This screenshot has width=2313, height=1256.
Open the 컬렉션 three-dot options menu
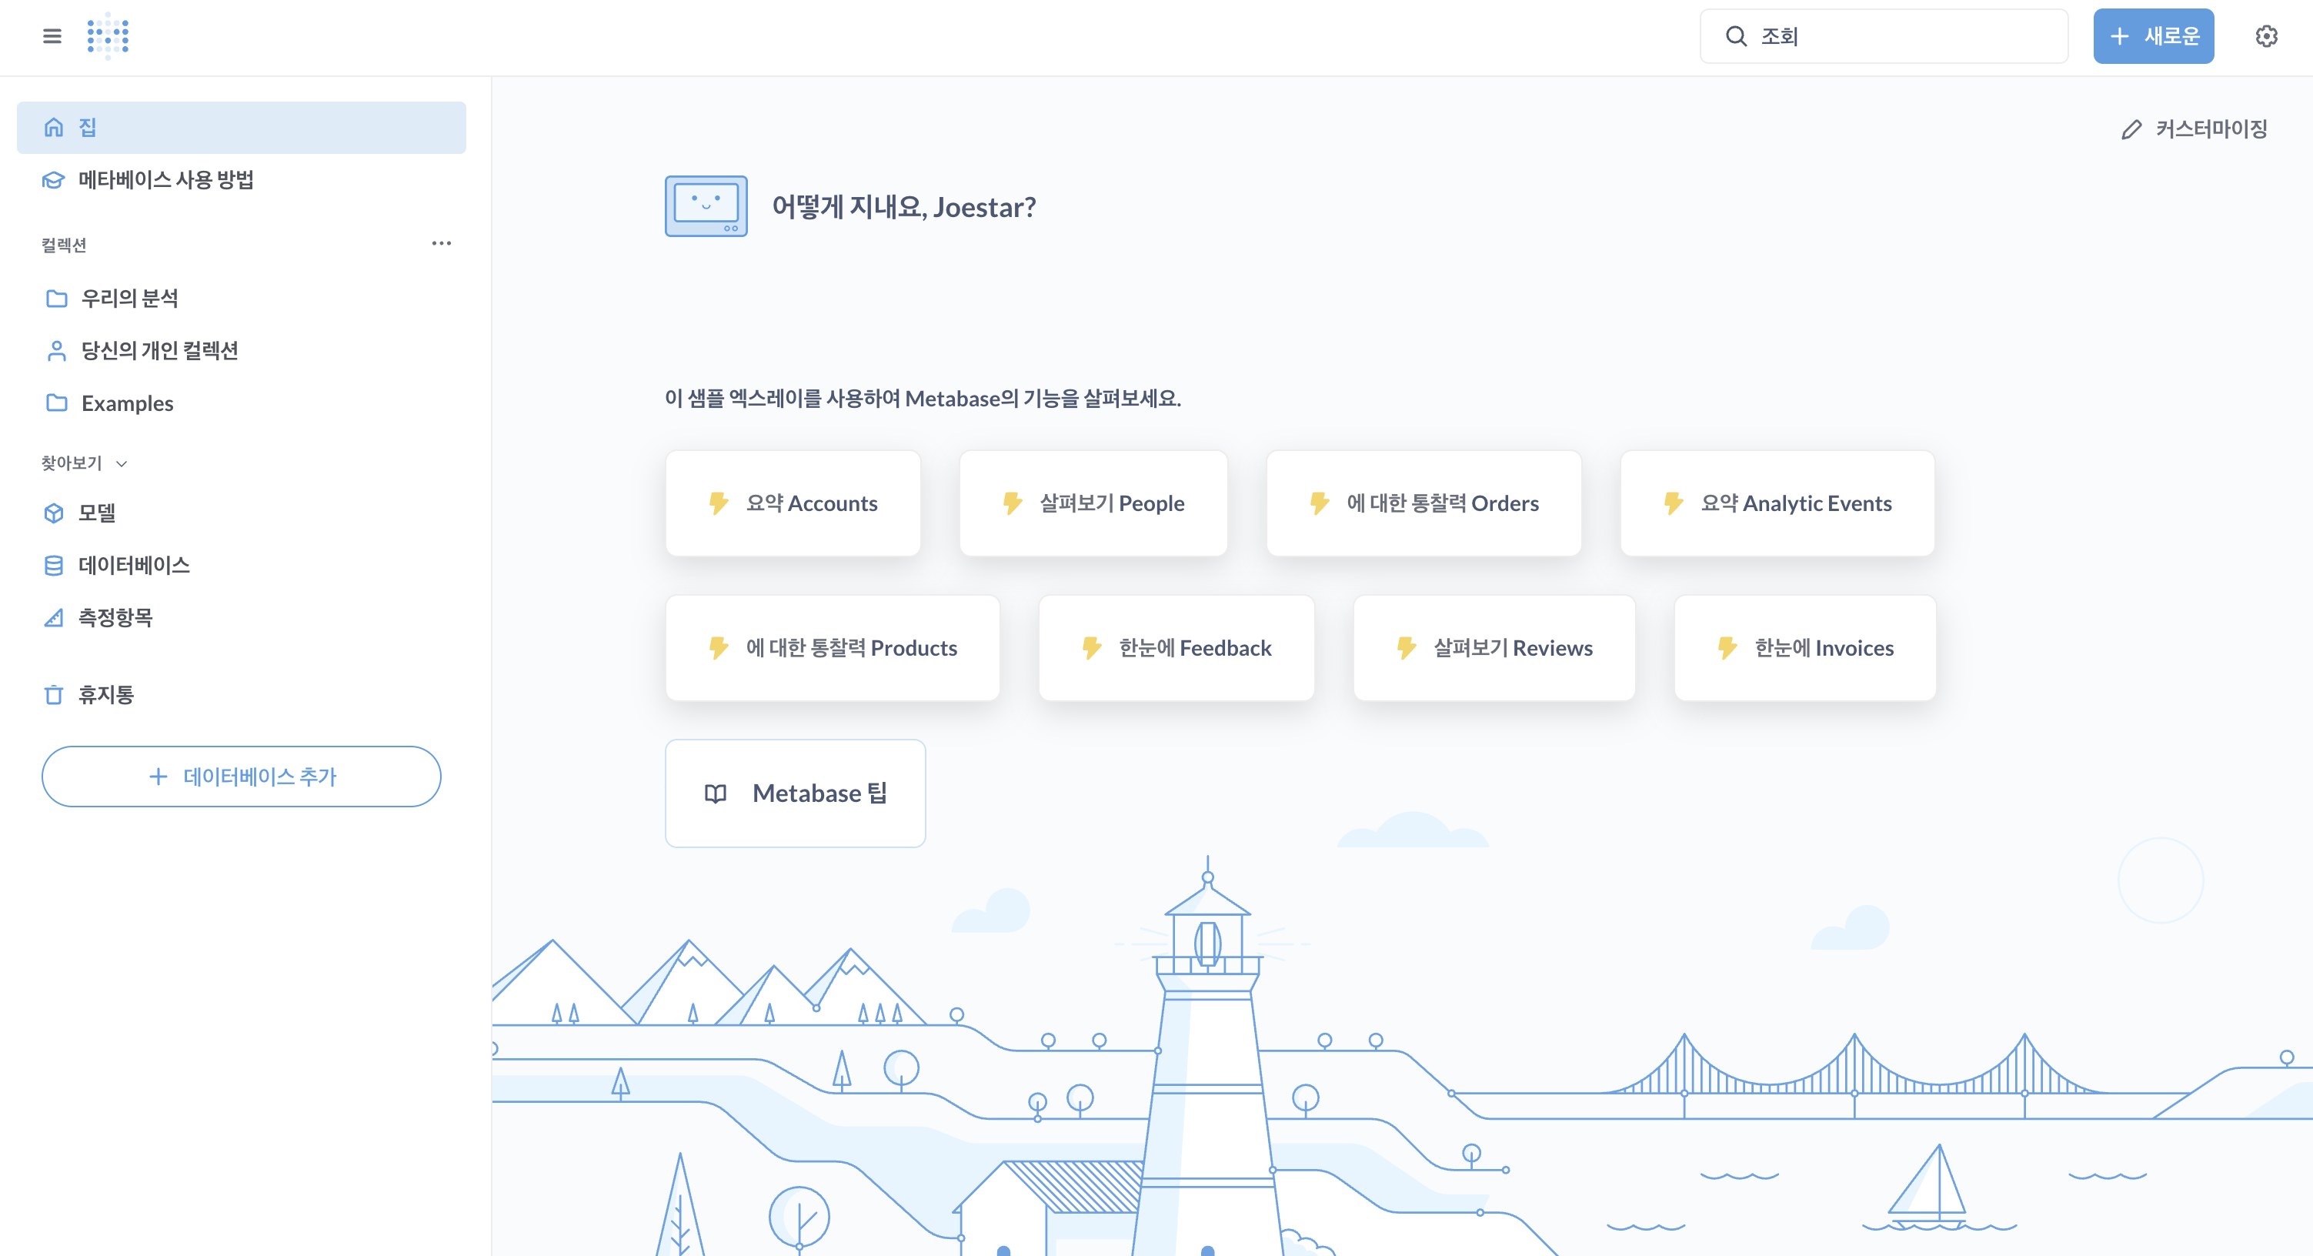tap(441, 243)
